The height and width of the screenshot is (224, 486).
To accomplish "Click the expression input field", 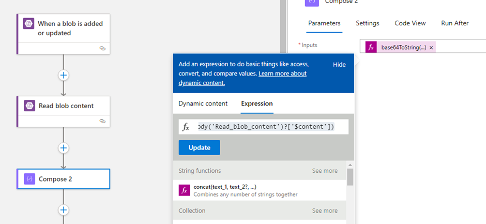I will (264, 127).
